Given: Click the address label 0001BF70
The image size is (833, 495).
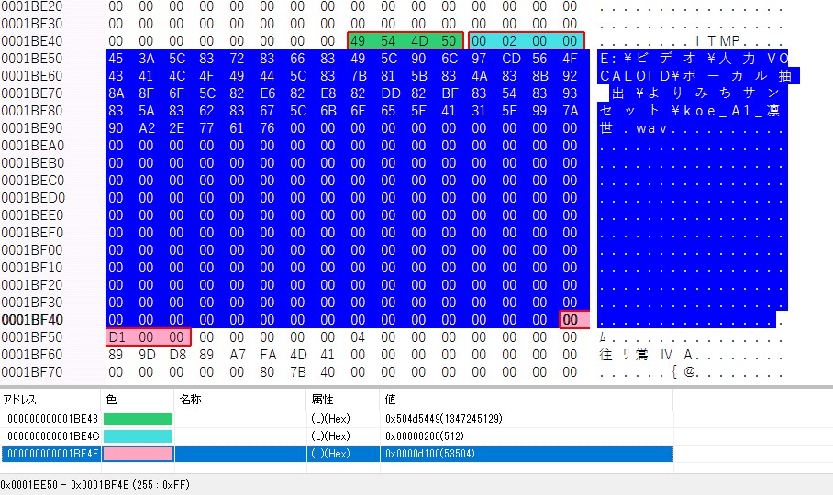Looking at the screenshot, I should [32, 372].
